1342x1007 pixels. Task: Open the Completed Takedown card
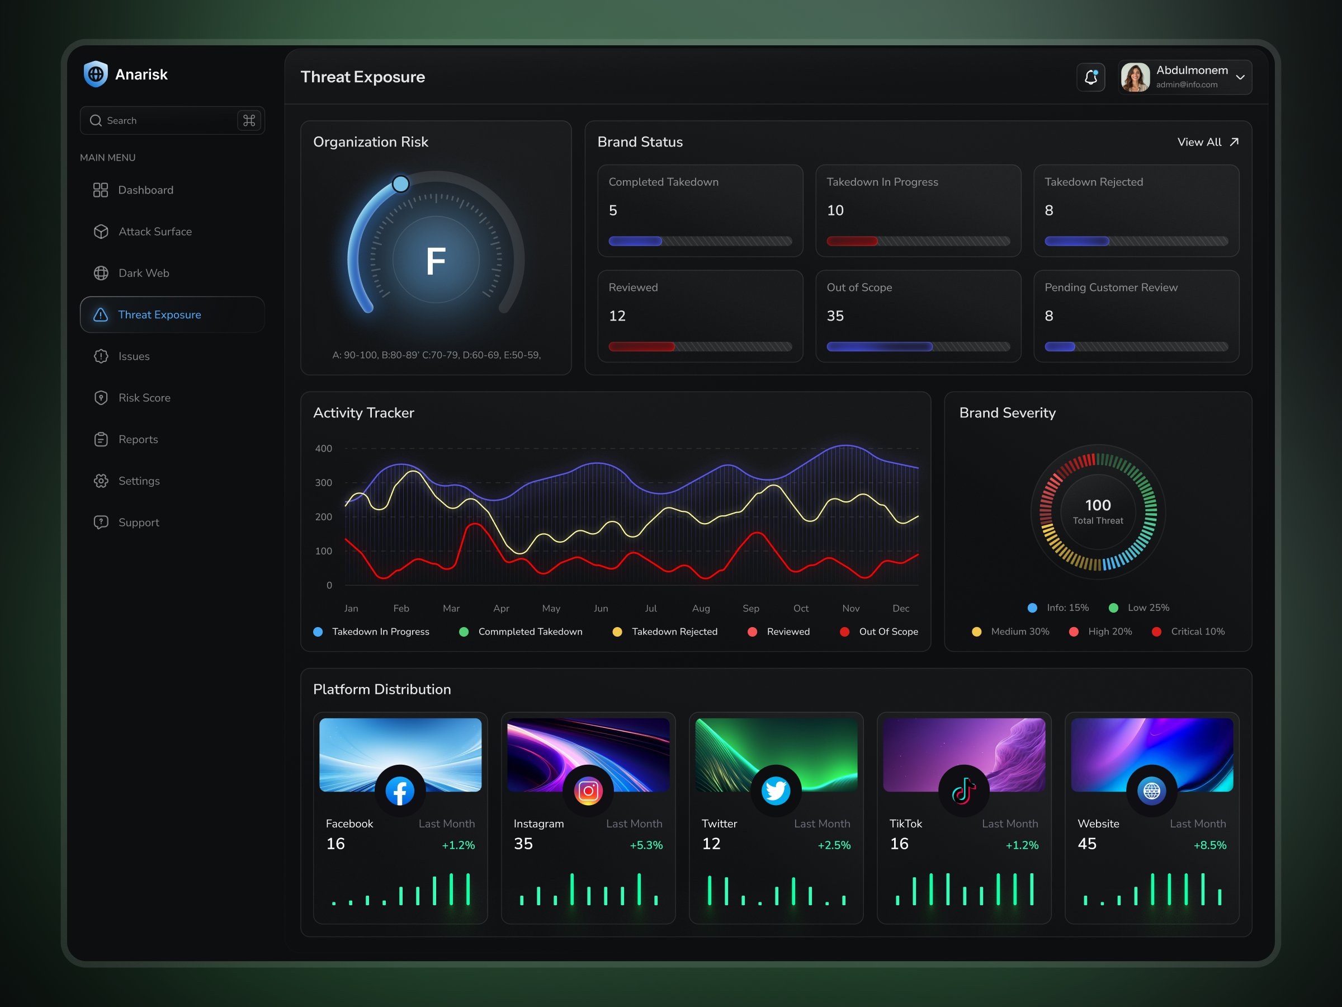pos(700,210)
